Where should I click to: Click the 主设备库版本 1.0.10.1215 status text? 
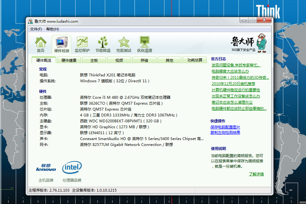(x=94, y=190)
